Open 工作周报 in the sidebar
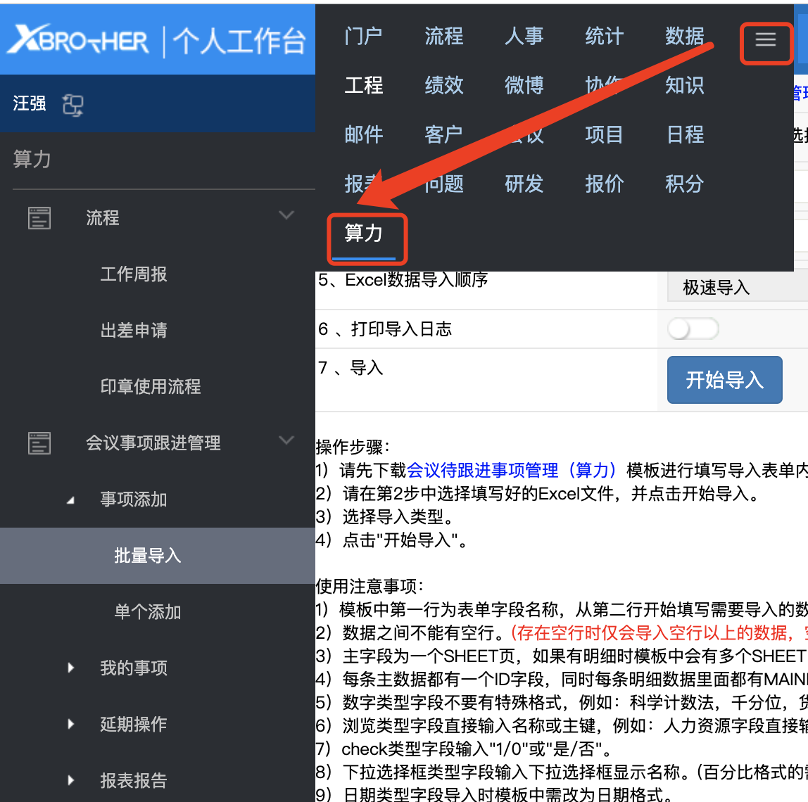This screenshot has width=808, height=802. [134, 274]
